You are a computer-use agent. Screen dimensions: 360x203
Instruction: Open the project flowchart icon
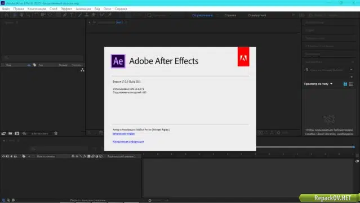(x=82, y=70)
